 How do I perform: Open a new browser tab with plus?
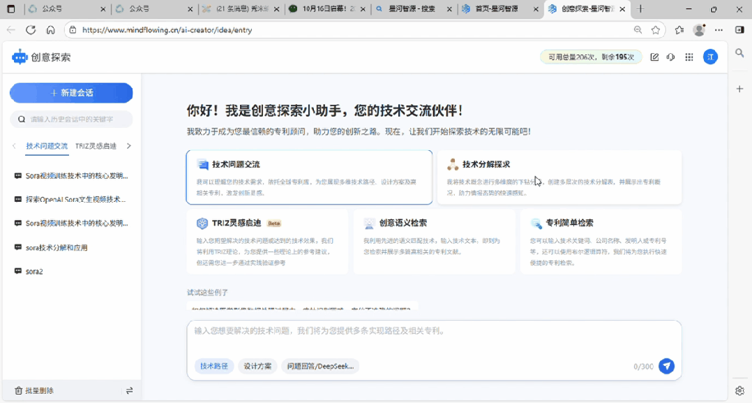tap(640, 8)
